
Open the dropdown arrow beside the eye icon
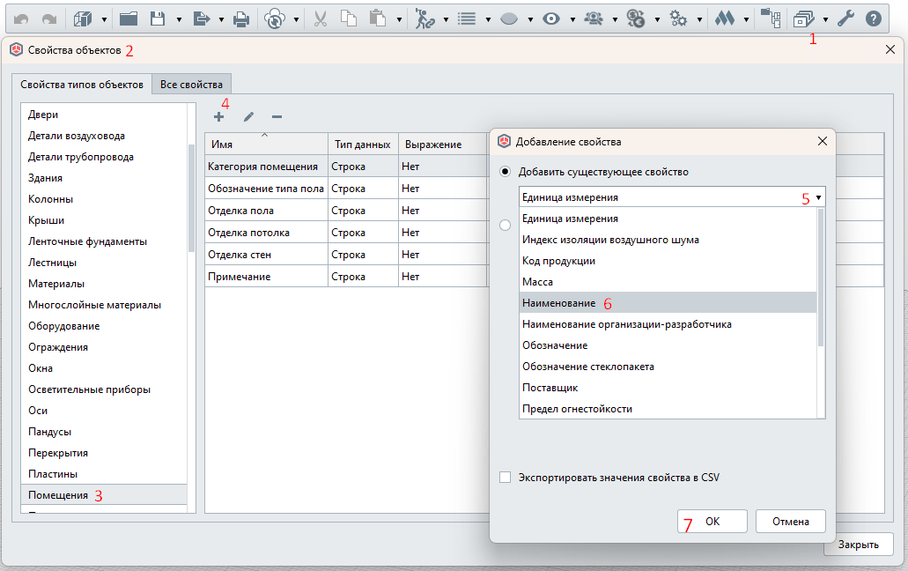(572, 19)
